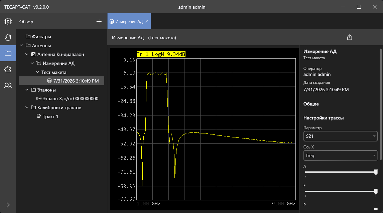Click the Тест макета tree label
Viewport: 383px width, 213px height.
54,72
